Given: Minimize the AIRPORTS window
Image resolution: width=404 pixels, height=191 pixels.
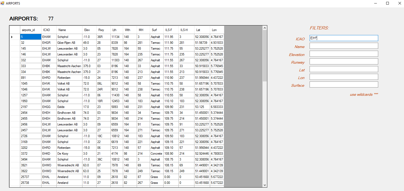Looking at the screenshot, I should 376,3.
